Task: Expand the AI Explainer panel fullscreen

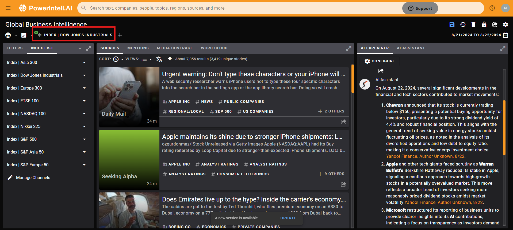Action: 503,49
